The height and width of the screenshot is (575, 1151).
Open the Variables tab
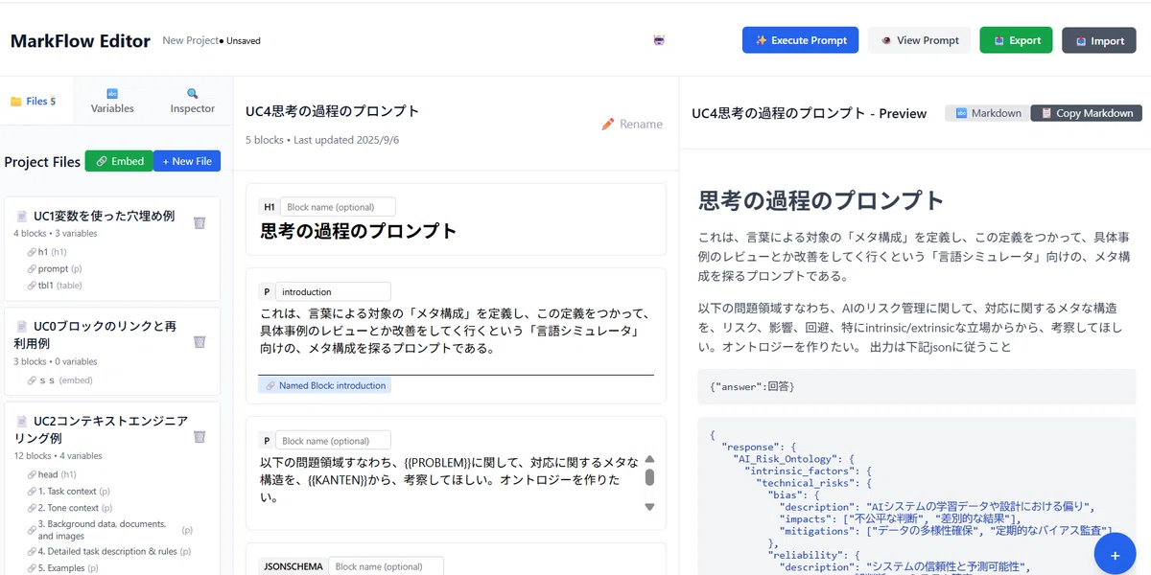point(112,102)
